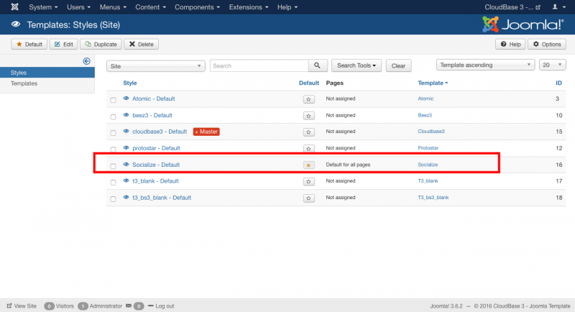Open the Menus menu
This screenshot has width=575, height=312.
coord(113,7)
